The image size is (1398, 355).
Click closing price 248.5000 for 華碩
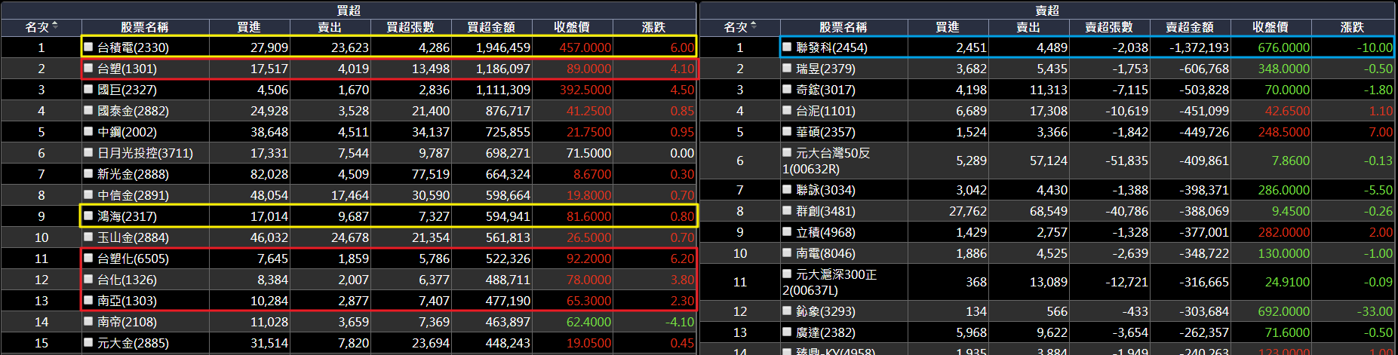coord(1284,132)
